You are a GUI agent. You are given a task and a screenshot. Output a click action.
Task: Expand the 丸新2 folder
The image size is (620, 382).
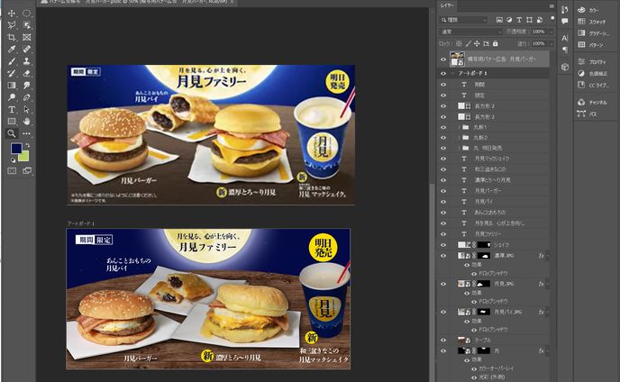point(459,138)
